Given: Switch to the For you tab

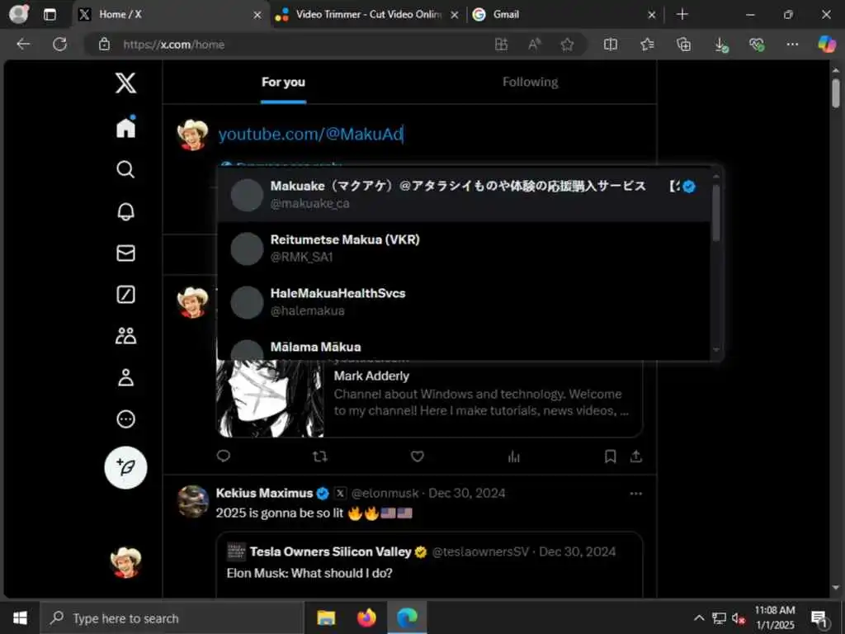Looking at the screenshot, I should pyautogui.click(x=284, y=82).
